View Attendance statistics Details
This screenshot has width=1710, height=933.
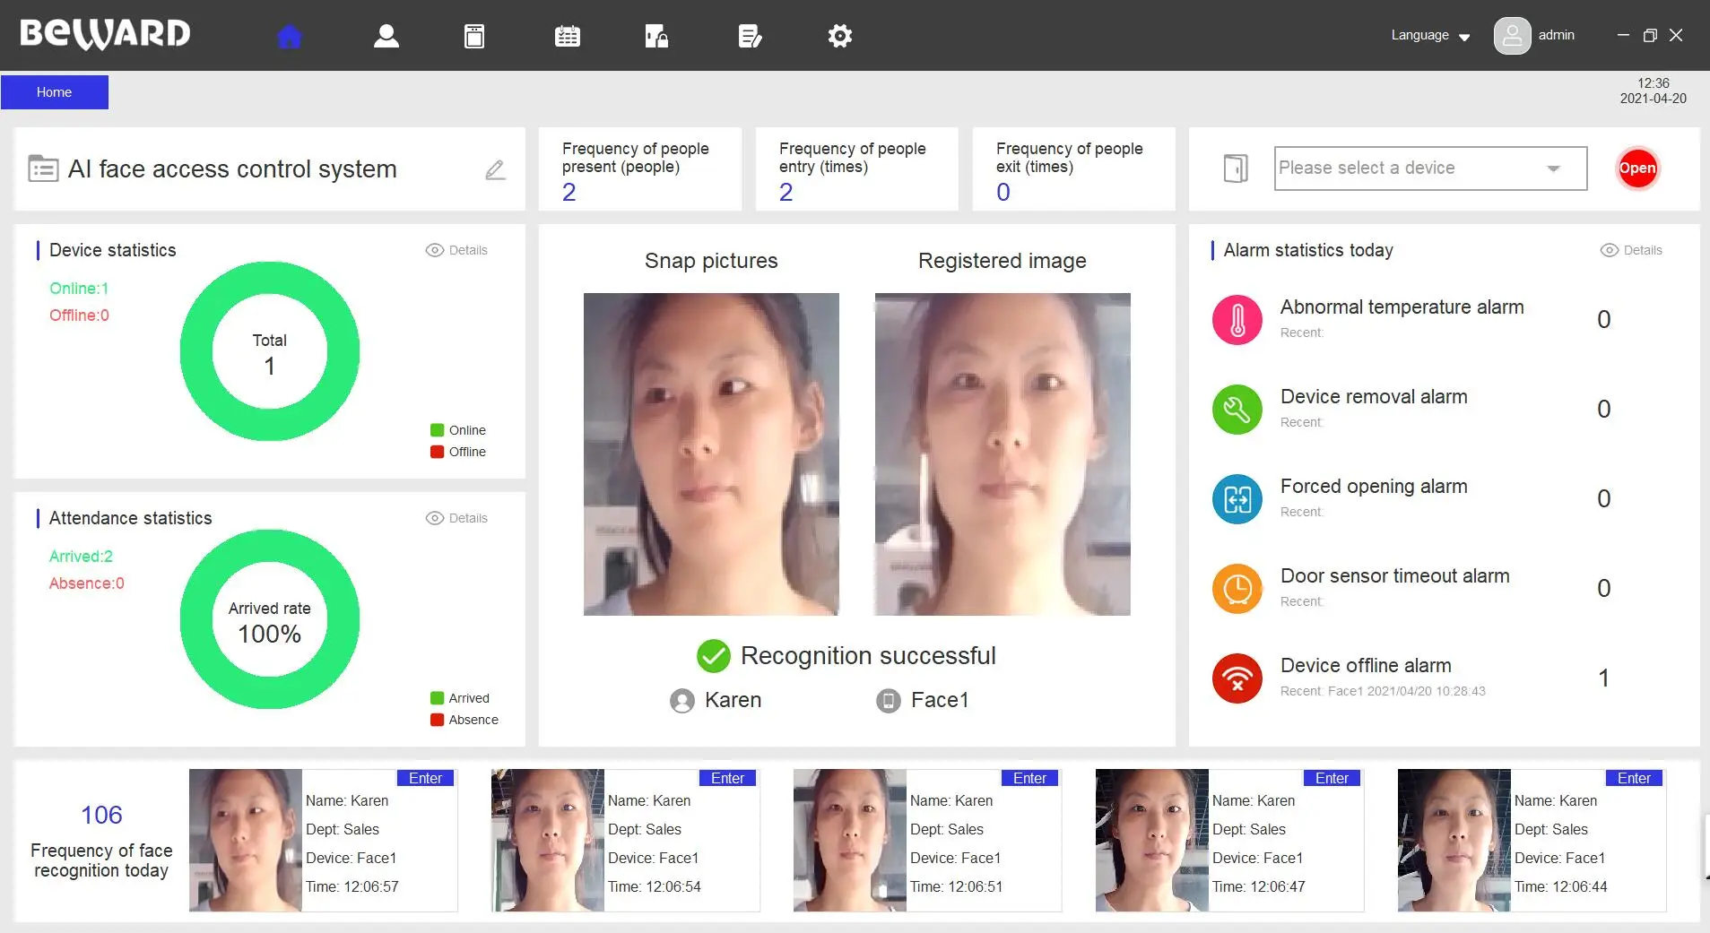click(x=456, y=518)
